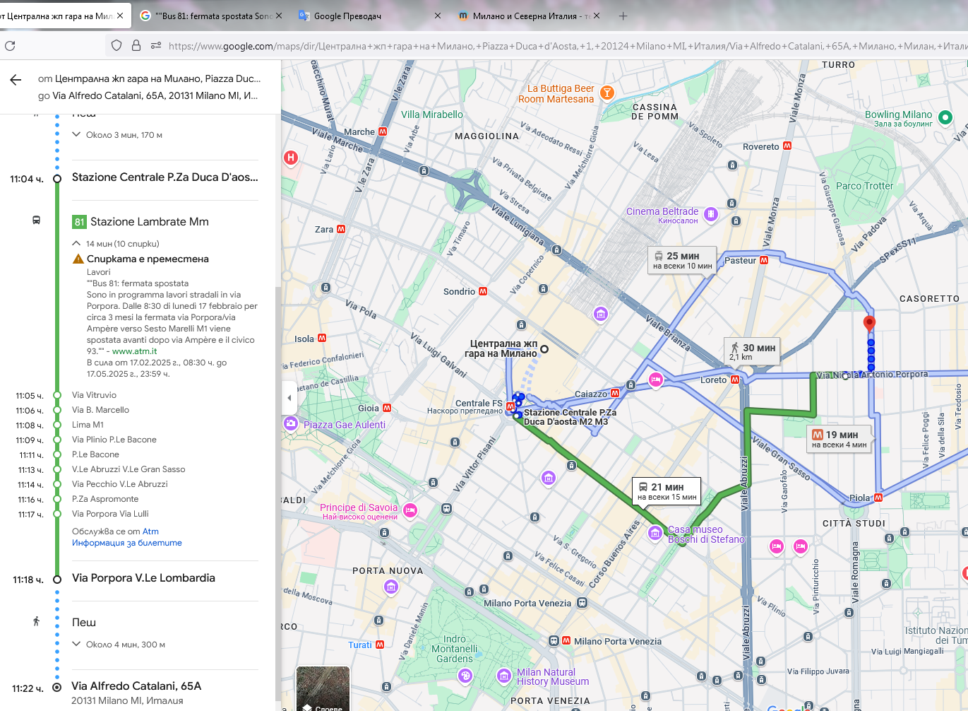
Task: Expand the 4 min 300 m walking details
Action: click(x=77, y=645)
